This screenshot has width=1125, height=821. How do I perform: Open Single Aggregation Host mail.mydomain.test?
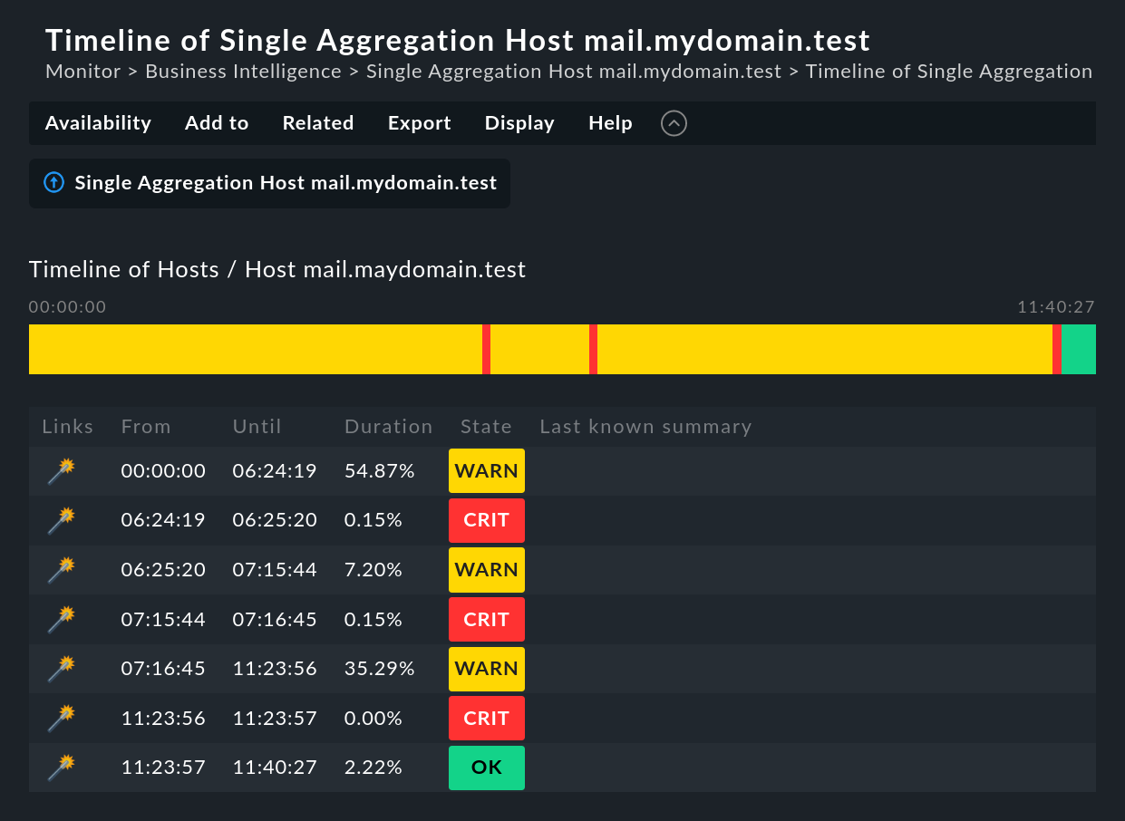pyautogui.click(x=286, y=182)
